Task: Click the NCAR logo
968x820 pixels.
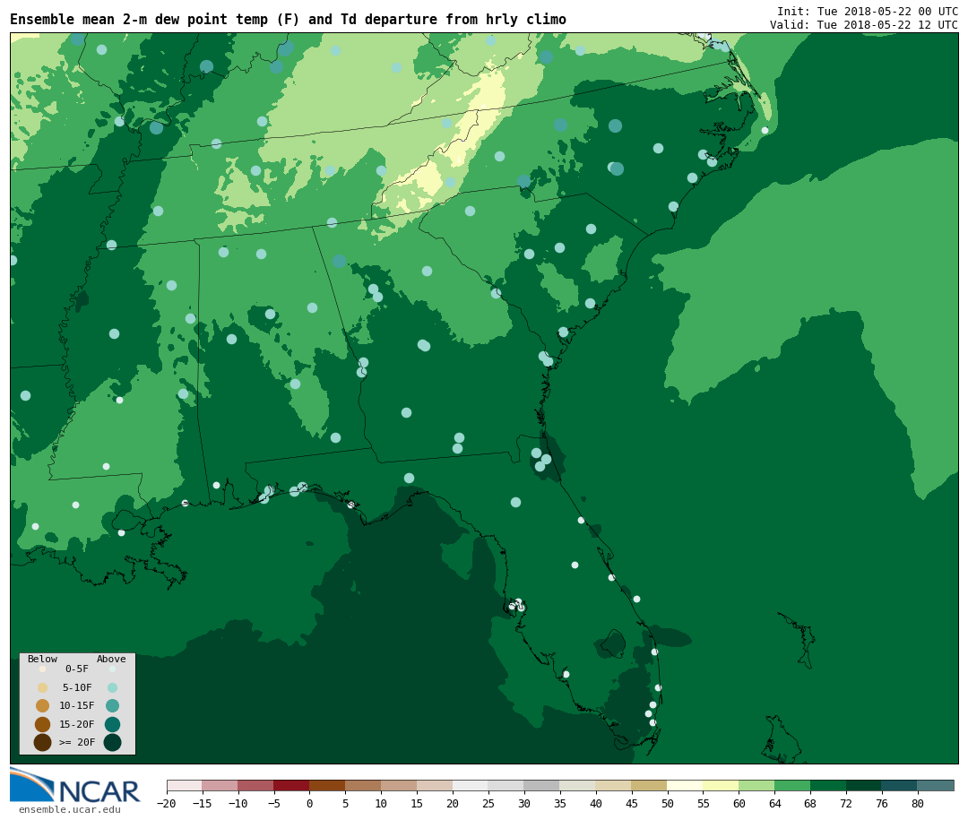Action: click(74, 786)
